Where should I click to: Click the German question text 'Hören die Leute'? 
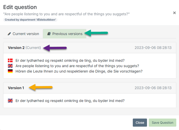79,71
